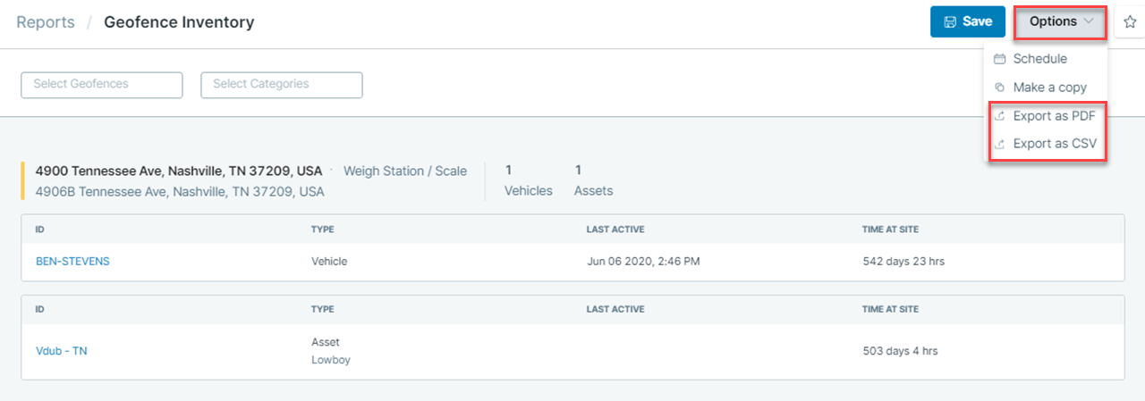Expand the Options dropdown chevron
The image size is (1145, 401).
click(1089, 21)
